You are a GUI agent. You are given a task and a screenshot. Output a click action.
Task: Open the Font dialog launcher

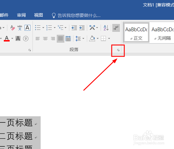[30, 50]
